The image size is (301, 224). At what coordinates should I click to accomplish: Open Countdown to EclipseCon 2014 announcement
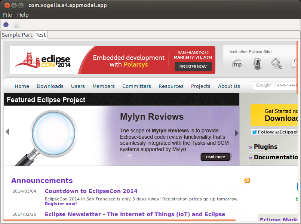tap(91, 191)
